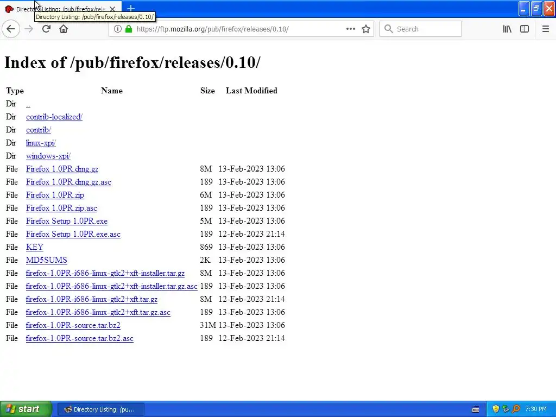The width and height of the screenshot is (556, 417).
Task: Download Firefox Setup 1.0PR.exe
Action: point(67,222)
